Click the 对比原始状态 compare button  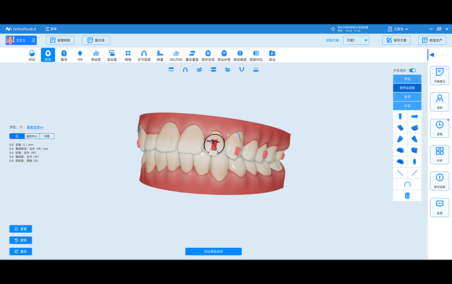(x=213, y=252)
